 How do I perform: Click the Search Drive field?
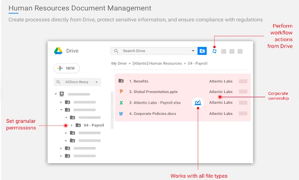(x=154, y=51)
